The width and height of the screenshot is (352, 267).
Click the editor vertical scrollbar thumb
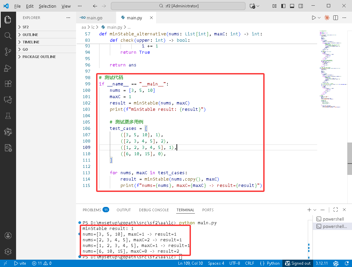pyautogui.click(x=350, y=159)
